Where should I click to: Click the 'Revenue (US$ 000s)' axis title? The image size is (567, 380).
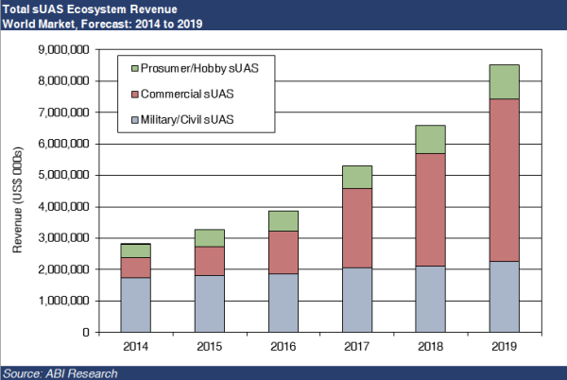click(17, 199)
